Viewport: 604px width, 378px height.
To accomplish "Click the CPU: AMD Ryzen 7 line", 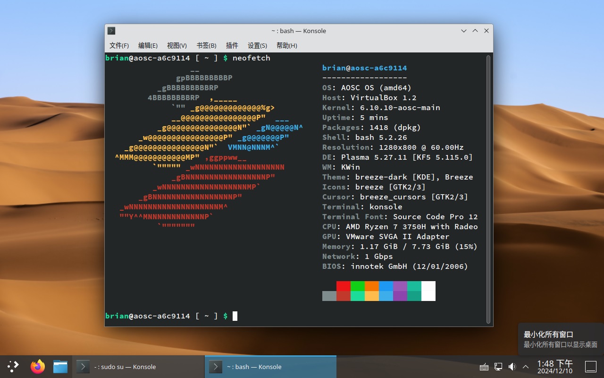I will point(400,227).
